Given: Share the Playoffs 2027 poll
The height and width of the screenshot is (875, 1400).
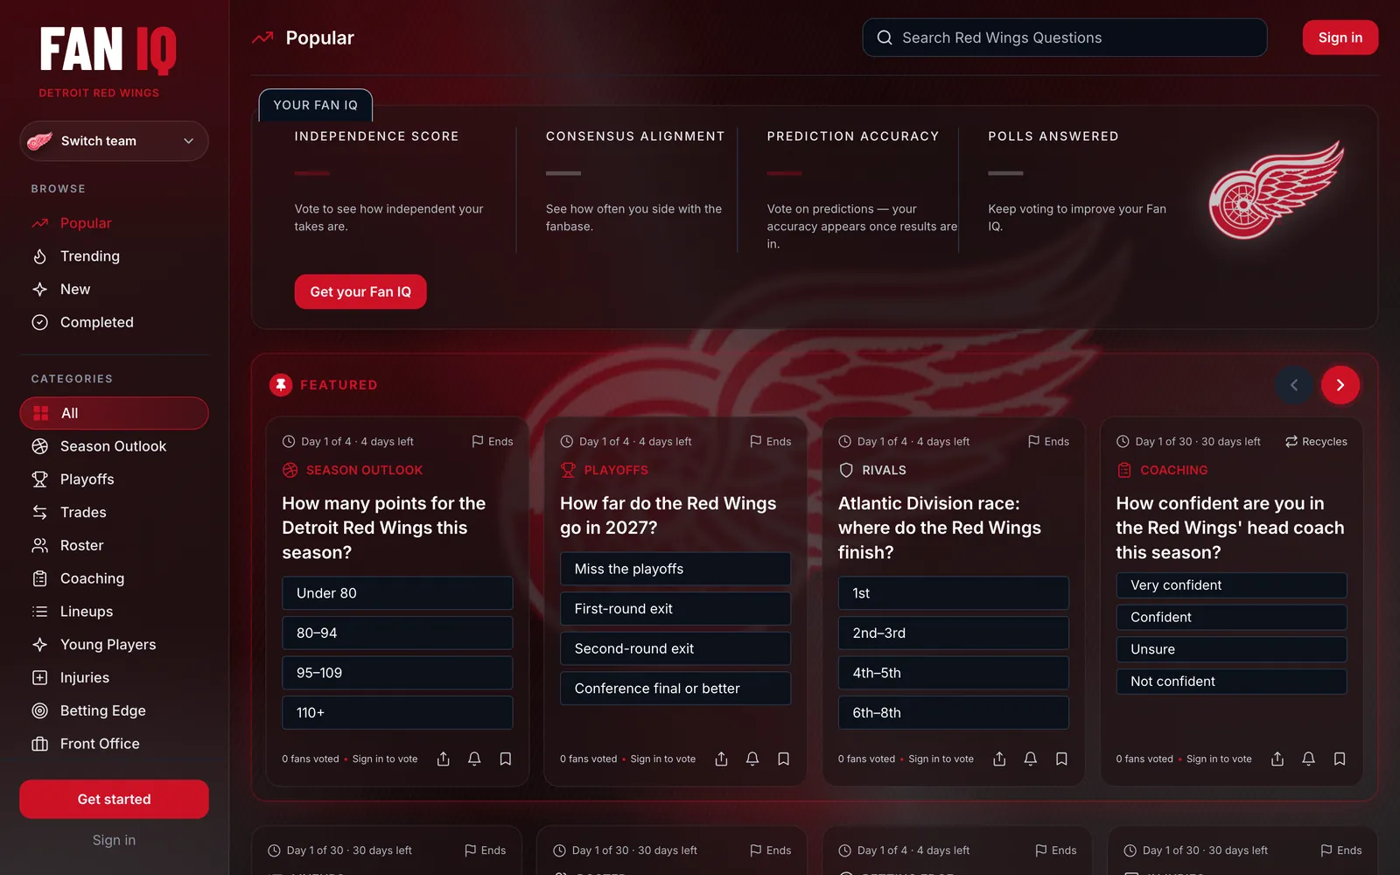Looking at the screenshot, I should (722, 759).
